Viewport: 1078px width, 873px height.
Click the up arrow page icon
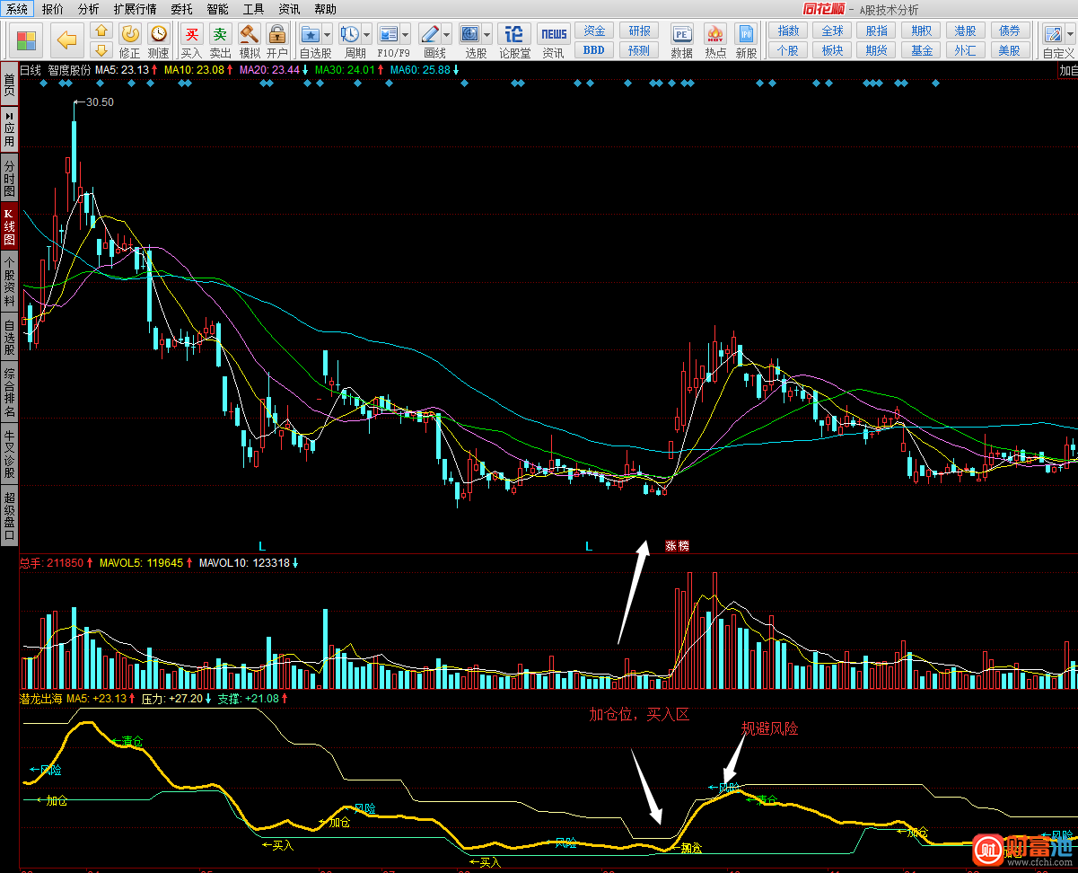[x=101, y=31]
